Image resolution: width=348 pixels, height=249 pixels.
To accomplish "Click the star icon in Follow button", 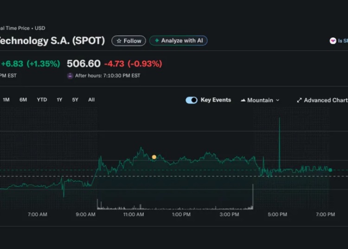I will pyautogui.click(x=119, y=41).
